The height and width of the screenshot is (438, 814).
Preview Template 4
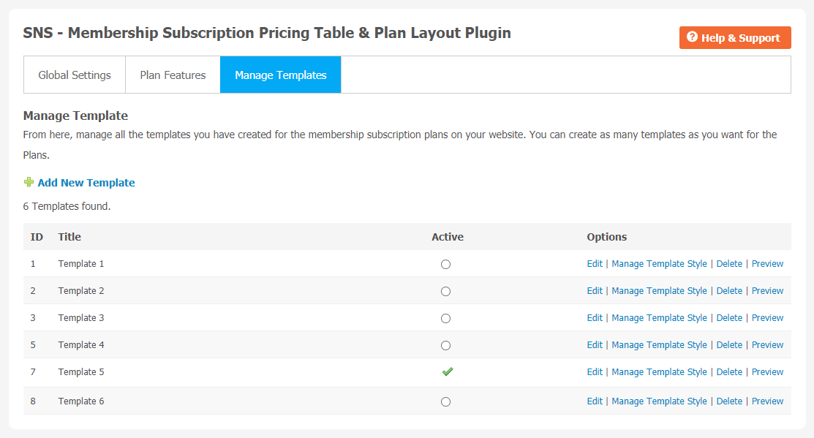coord(767,344)
